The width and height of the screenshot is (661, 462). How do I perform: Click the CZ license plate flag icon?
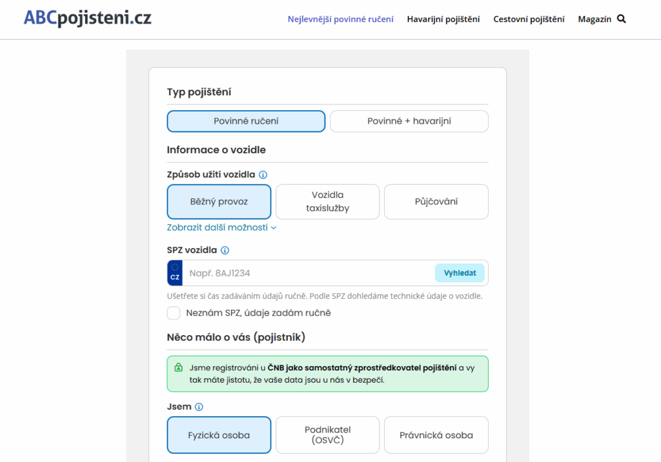coord(174,273)
